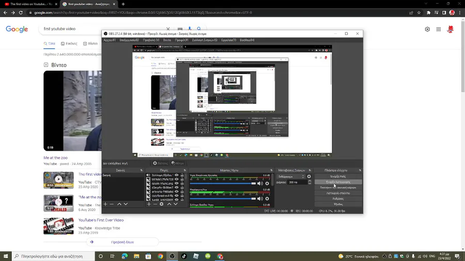Click Exit button in OBS Controls

tap(338, 204)
